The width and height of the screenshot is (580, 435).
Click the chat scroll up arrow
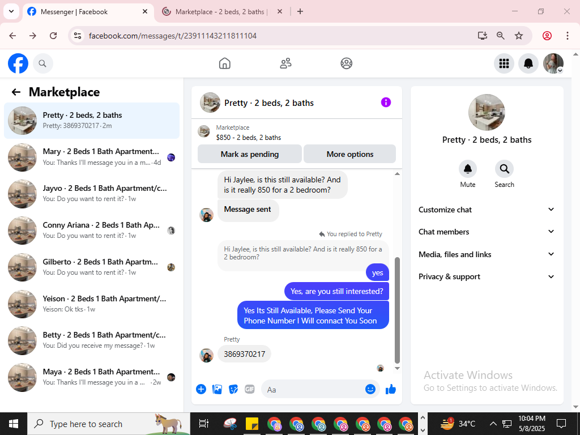pos(397,174)
